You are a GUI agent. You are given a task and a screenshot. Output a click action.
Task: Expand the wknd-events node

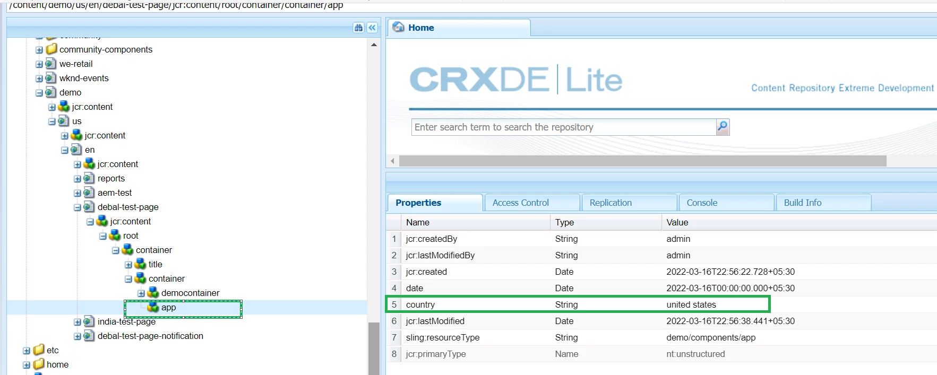click(39, 79)
